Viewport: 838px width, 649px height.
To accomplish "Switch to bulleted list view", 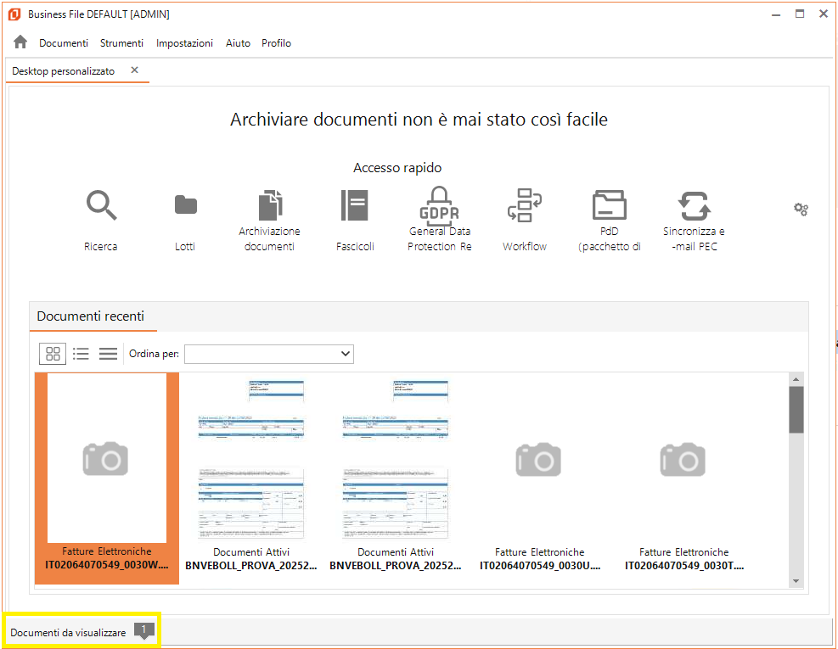I will [81, 354].
